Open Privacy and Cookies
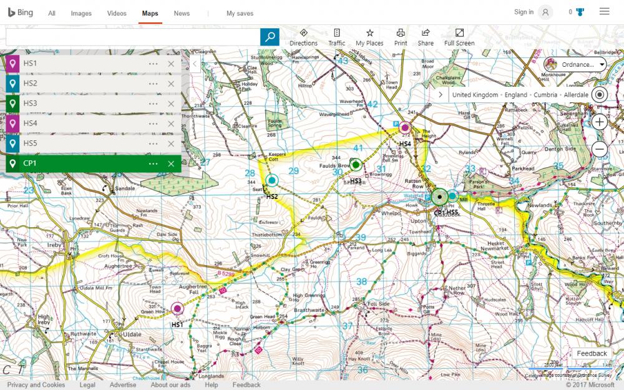This screenshot has width=624, height=390. 36,385
